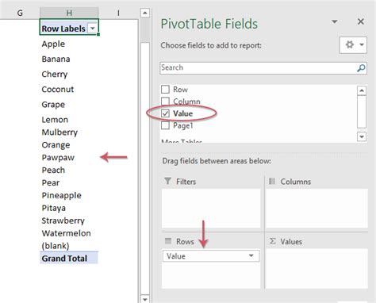Select the Pawpaw cell
376x303 pixels.
click(69, 157)
